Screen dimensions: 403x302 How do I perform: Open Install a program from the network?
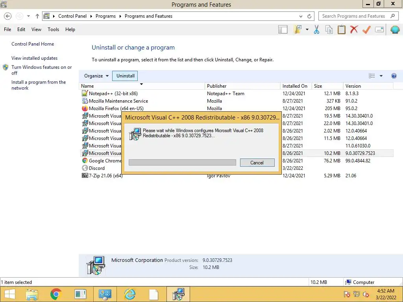[x=39, y=85]
